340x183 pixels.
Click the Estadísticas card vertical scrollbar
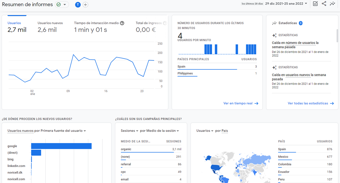click(x=337, y=36)
